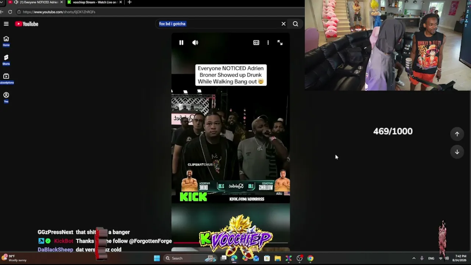471x265 pixels.
Task: Click the KickBot chat username
Action: [x=64, y=241]
